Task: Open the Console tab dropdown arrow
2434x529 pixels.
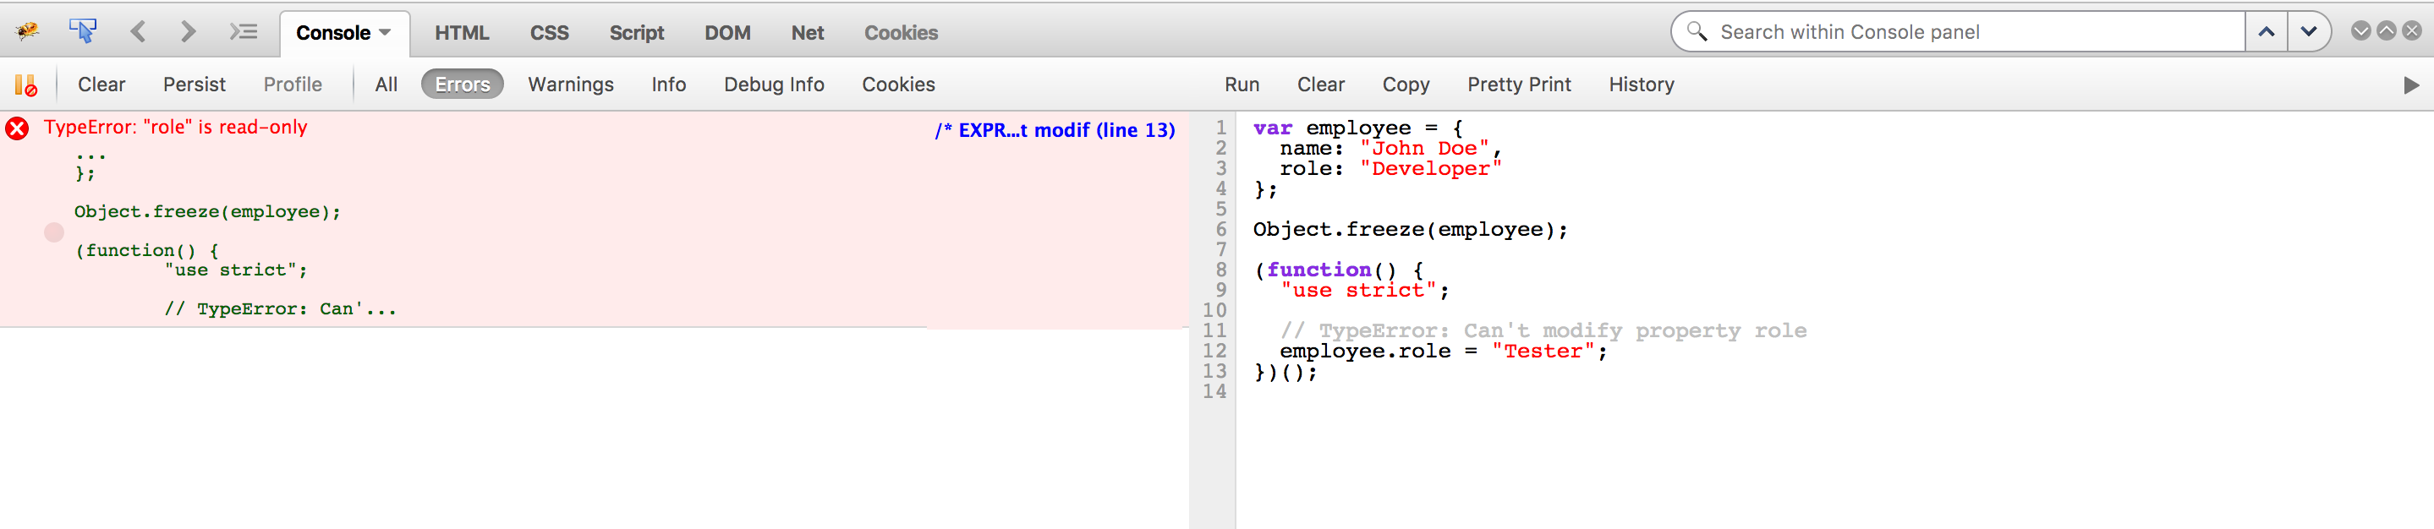Action: pyautogui.click(x=386, y=32)
